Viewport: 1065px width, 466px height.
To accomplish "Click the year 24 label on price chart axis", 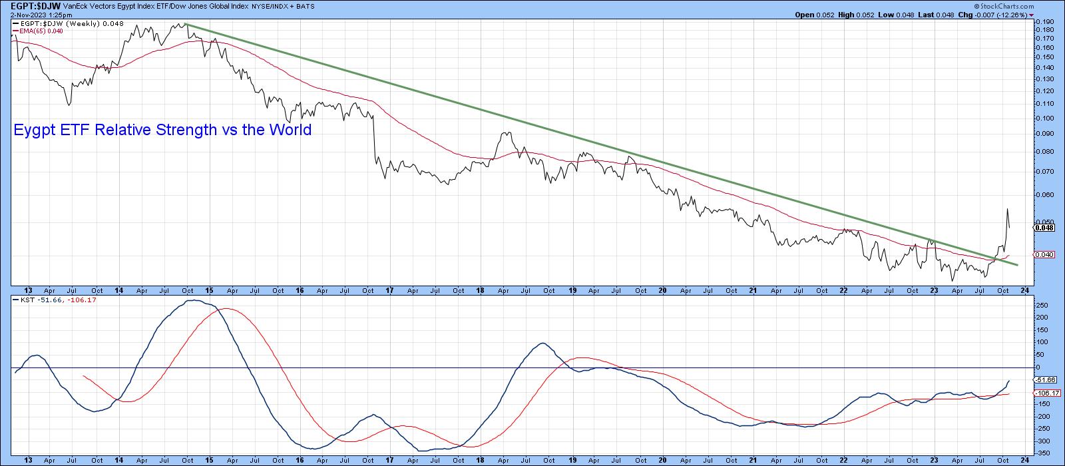I will coord(1024,290).
